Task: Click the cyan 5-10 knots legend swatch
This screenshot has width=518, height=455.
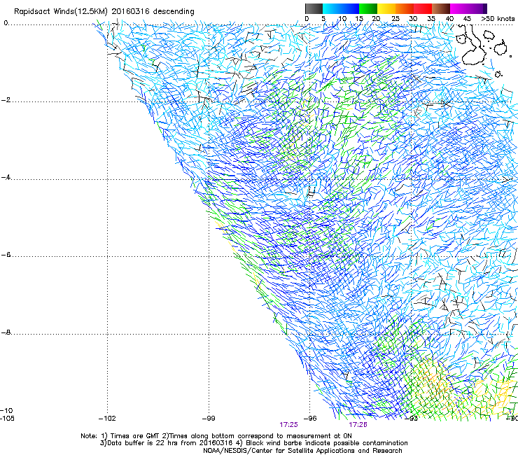Action: pos(332,8)
